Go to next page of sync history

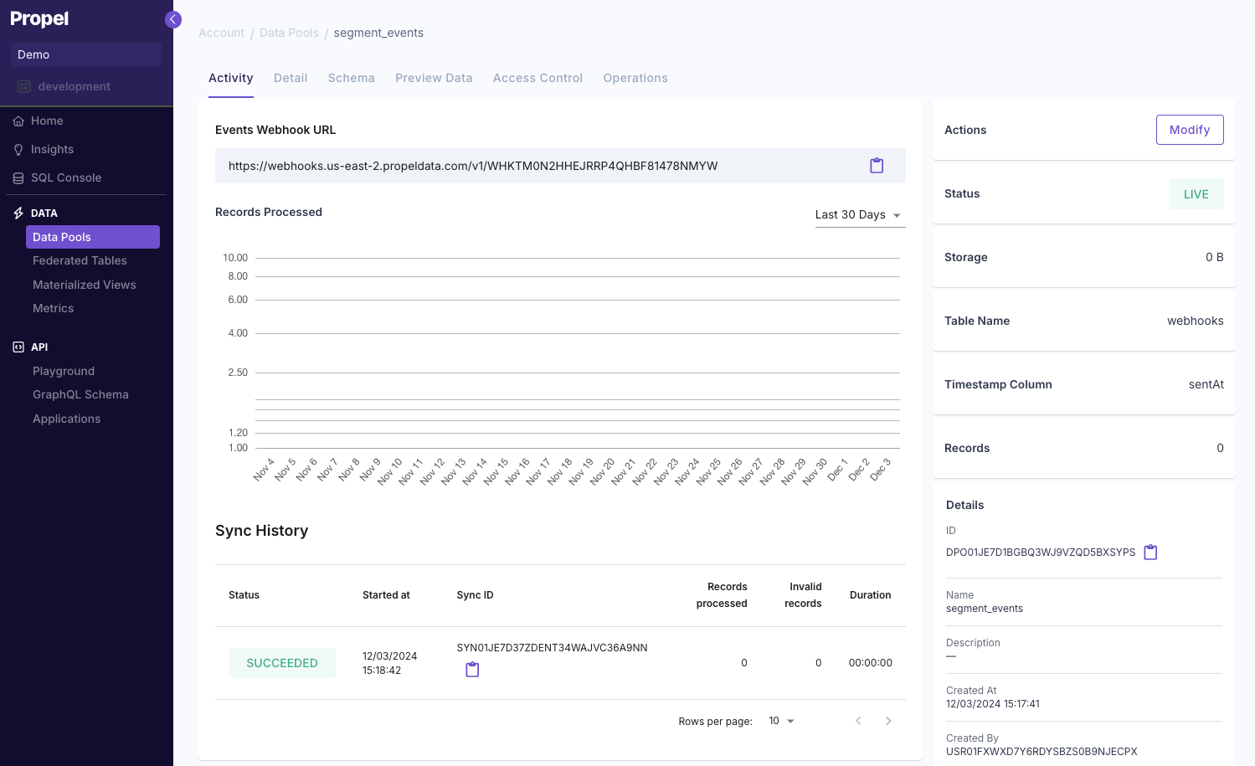tap(888, 720)
